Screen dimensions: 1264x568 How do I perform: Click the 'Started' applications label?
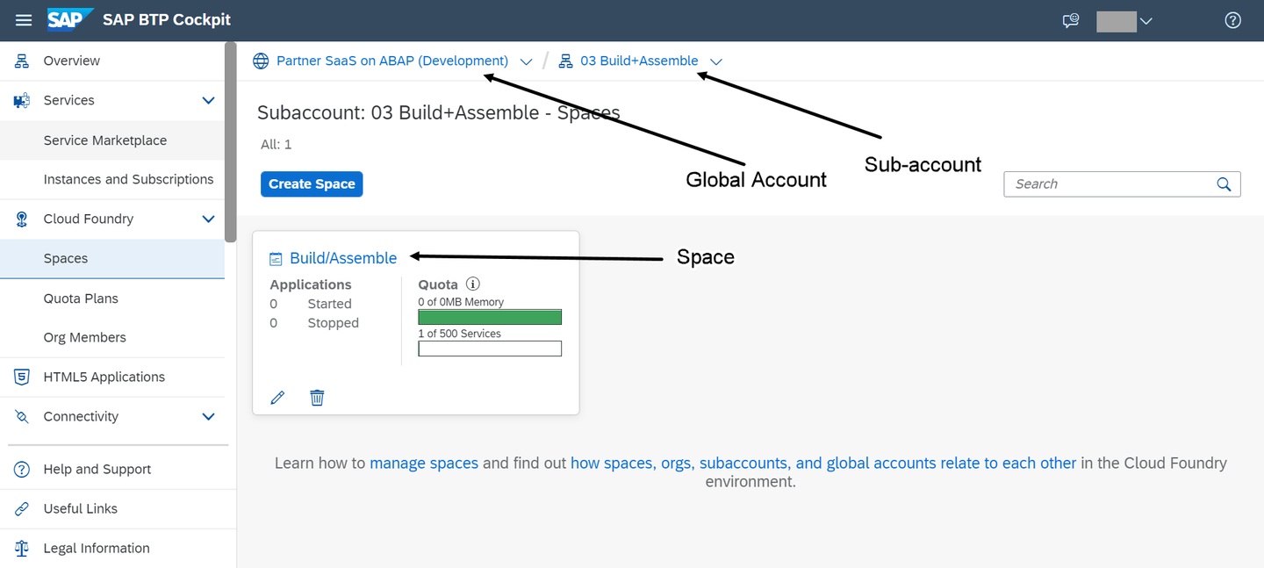(x=329, y=304)
